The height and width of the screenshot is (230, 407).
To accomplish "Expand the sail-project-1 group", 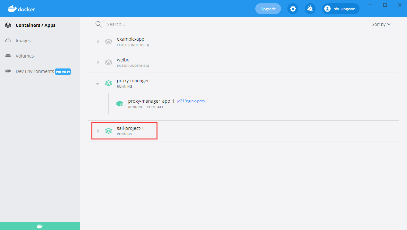I will tap(98, 131).
